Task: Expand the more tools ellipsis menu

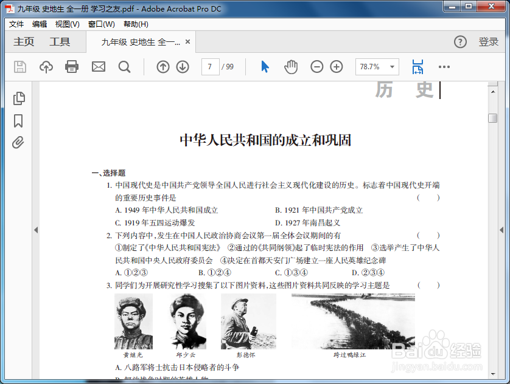Action: (x=444, y=67)
